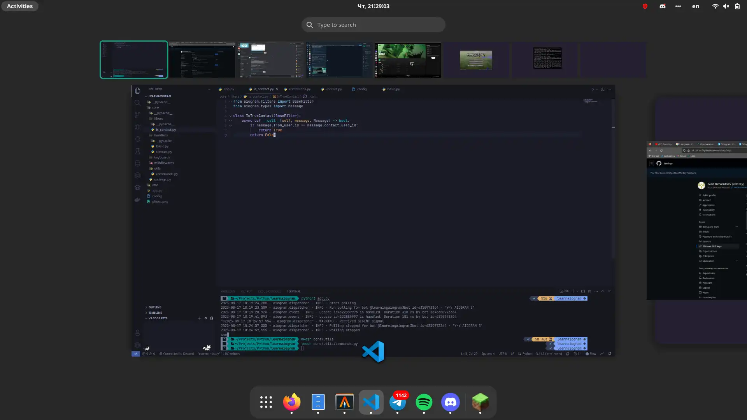Switch to the basic.py editor tab
This screenshot has width=747, height=420.
coord(391,89)
